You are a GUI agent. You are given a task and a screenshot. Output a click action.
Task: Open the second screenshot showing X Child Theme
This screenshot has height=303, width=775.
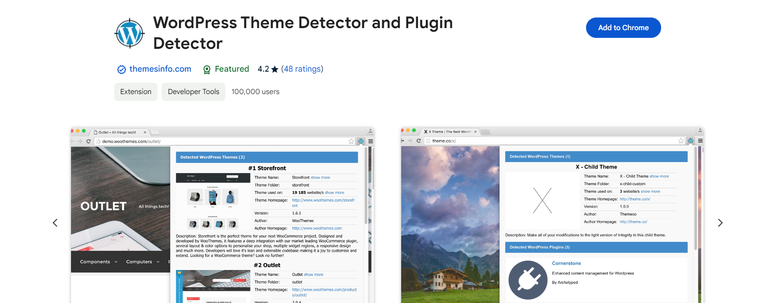tap(552, 215)
